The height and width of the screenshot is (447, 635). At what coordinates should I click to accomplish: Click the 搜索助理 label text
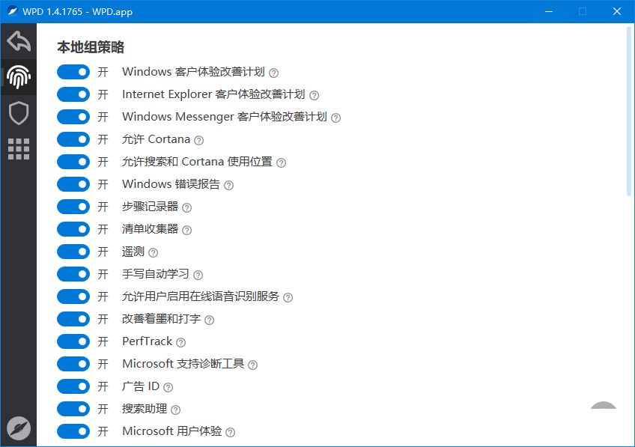[145, 409]
